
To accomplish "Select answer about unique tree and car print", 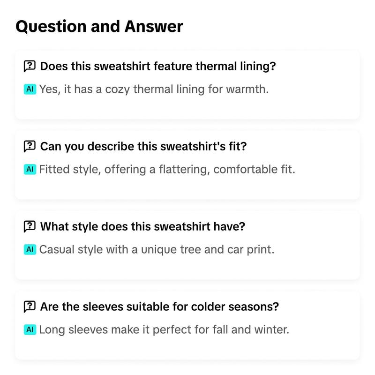I will 157,249.
